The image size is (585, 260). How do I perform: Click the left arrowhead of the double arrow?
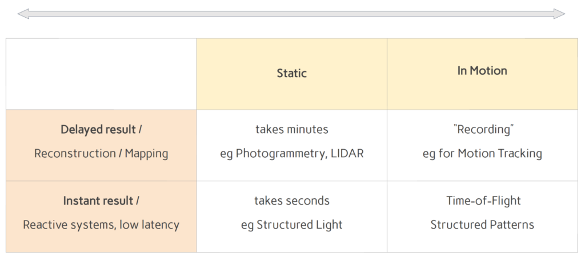point(22,14)
